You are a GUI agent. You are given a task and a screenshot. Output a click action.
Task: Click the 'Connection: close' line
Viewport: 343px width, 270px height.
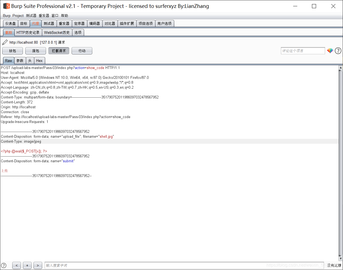point(15,112)
